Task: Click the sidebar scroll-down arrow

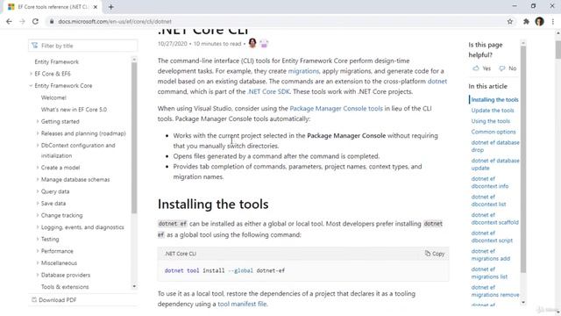Action: tap(134, 286)
